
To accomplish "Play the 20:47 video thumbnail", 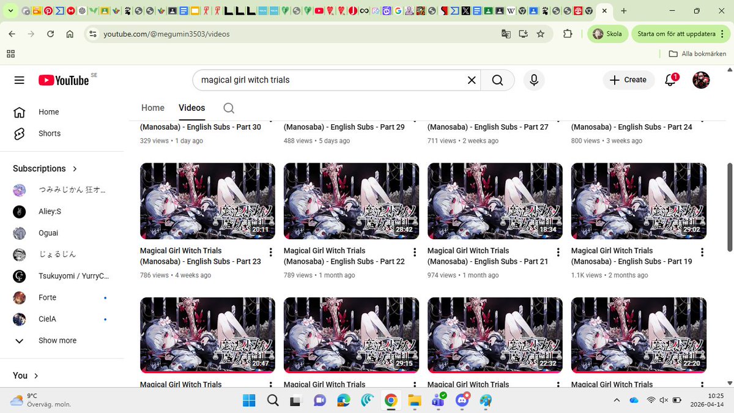I will (207, 335).
